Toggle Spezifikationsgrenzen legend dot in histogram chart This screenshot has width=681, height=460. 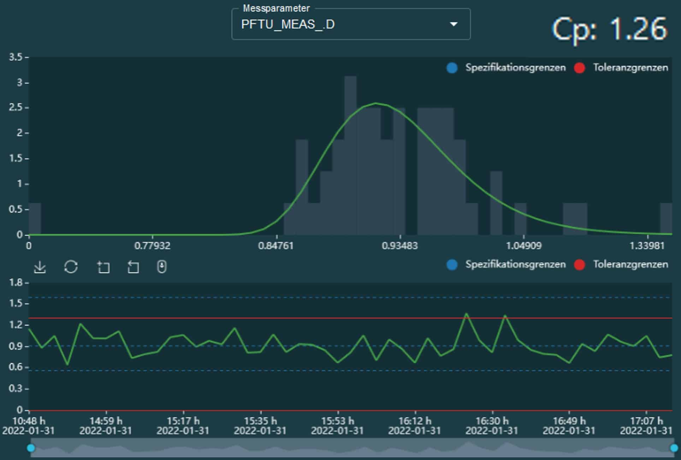tap(452, 68)
